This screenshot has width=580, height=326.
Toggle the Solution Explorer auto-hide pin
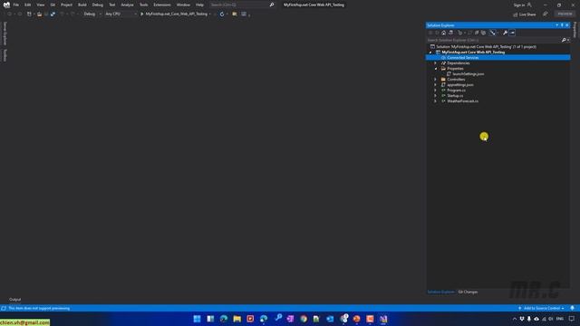(562, 25)
